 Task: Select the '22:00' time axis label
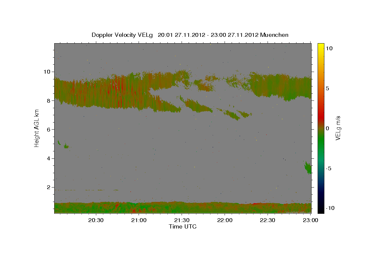[225, 220]
